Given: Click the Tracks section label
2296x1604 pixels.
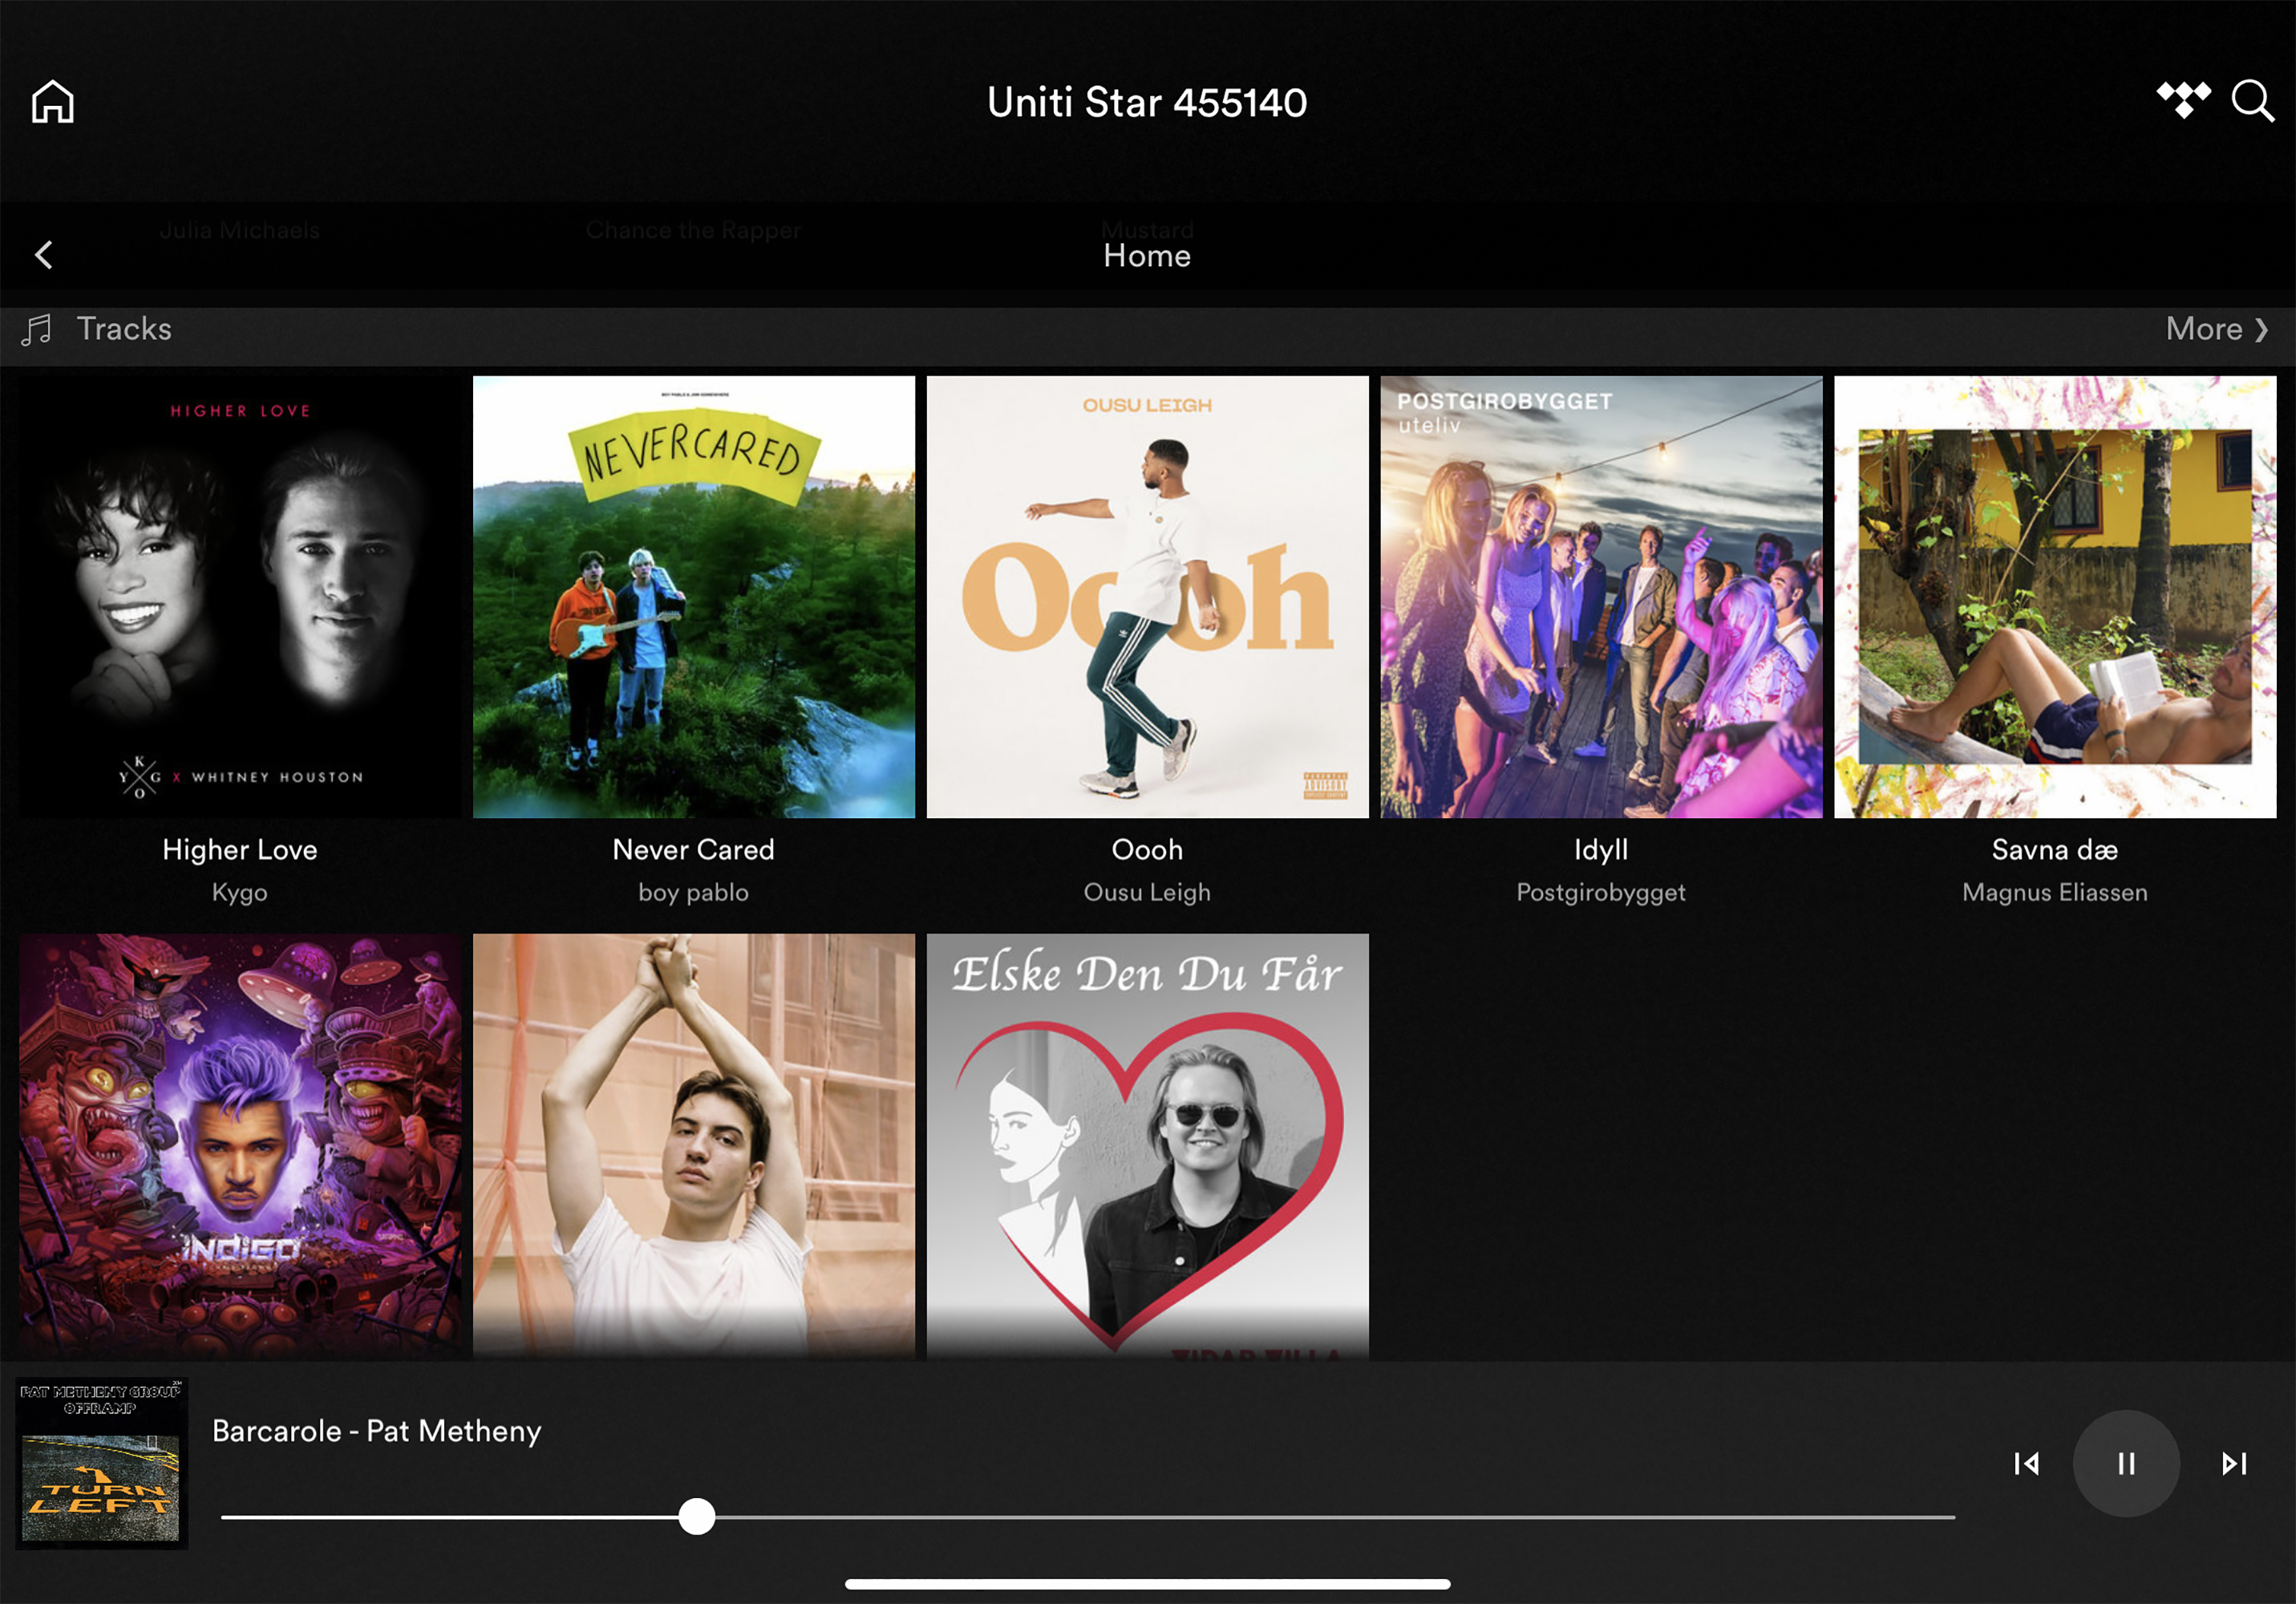Looking at the screenshot, I should point(125,329).
